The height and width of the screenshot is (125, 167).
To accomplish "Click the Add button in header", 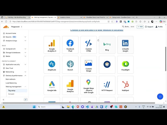I will point(140,27).
